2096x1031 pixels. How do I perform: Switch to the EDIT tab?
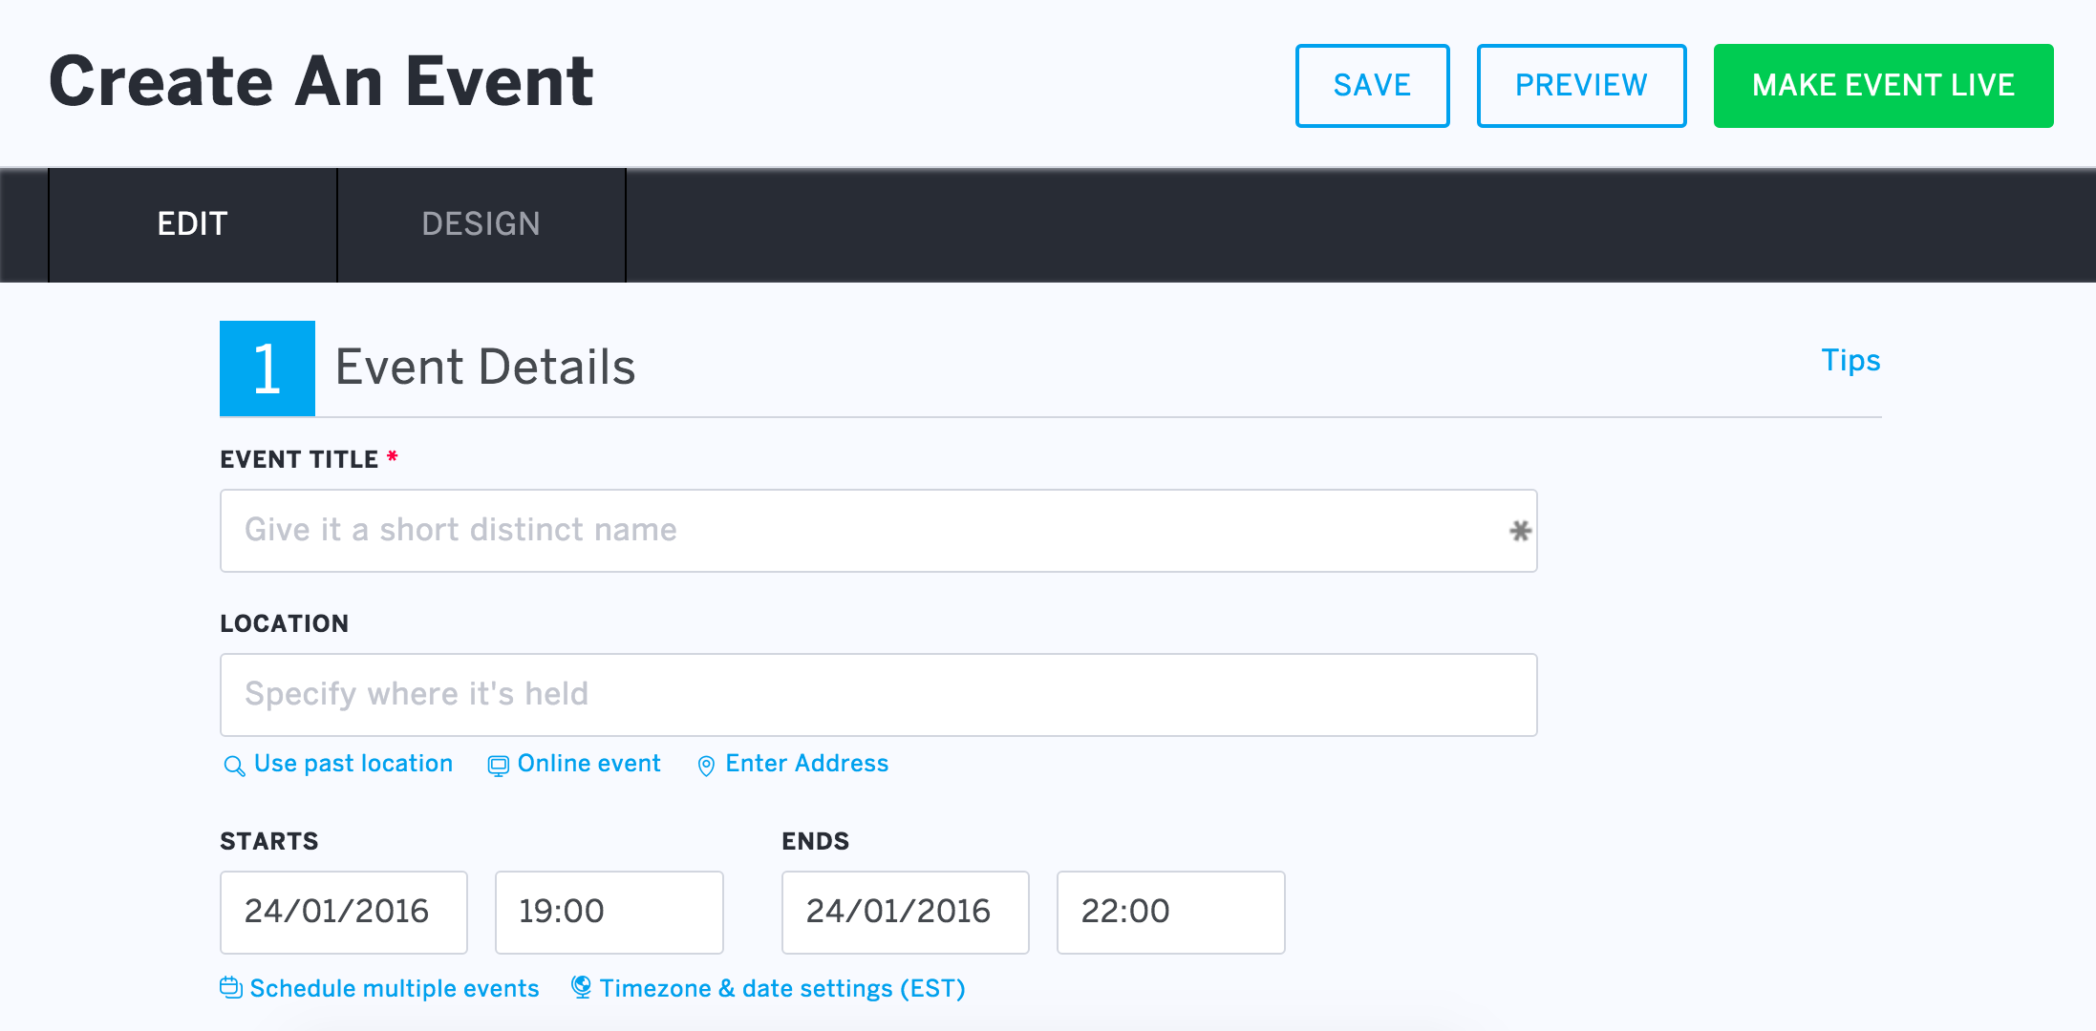click(x=191, y=223)
